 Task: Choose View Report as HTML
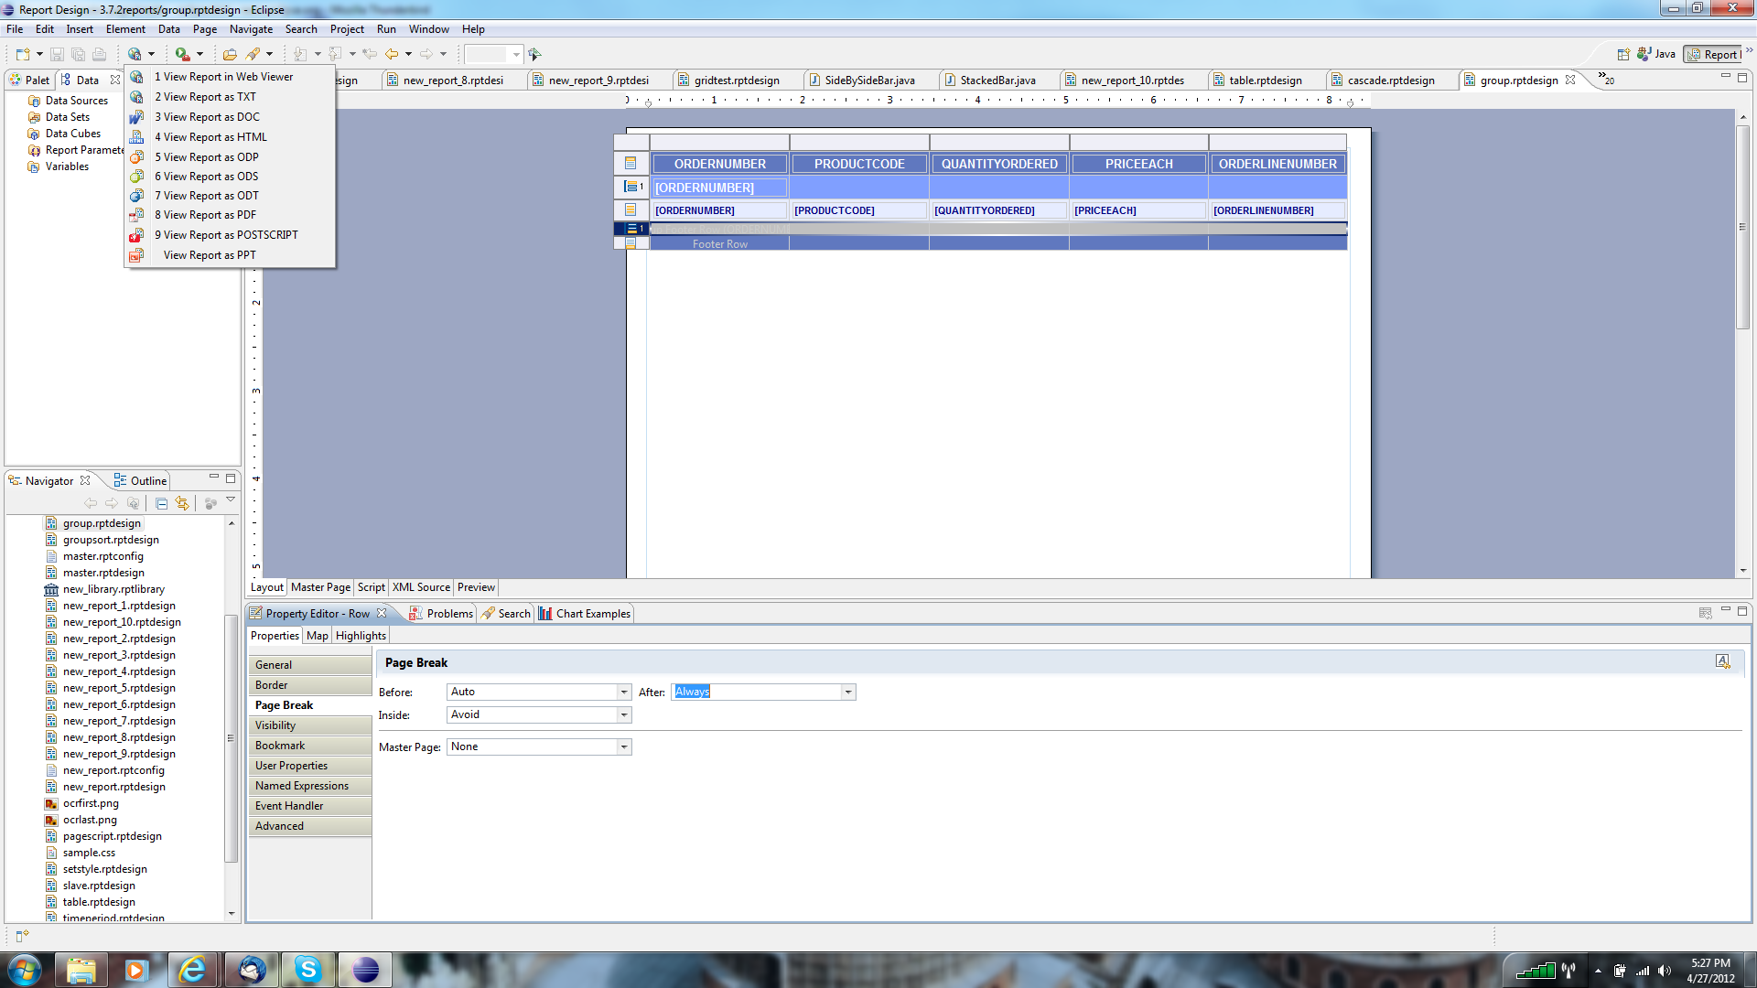215,137
